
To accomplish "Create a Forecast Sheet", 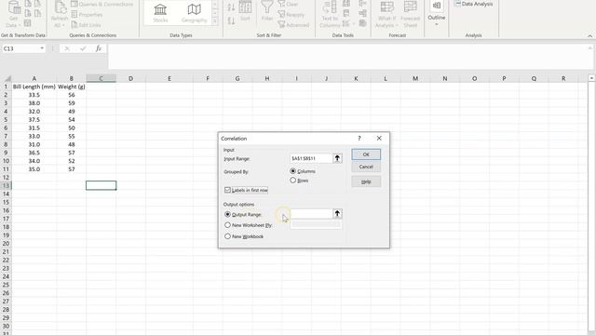I will point(410,14).
